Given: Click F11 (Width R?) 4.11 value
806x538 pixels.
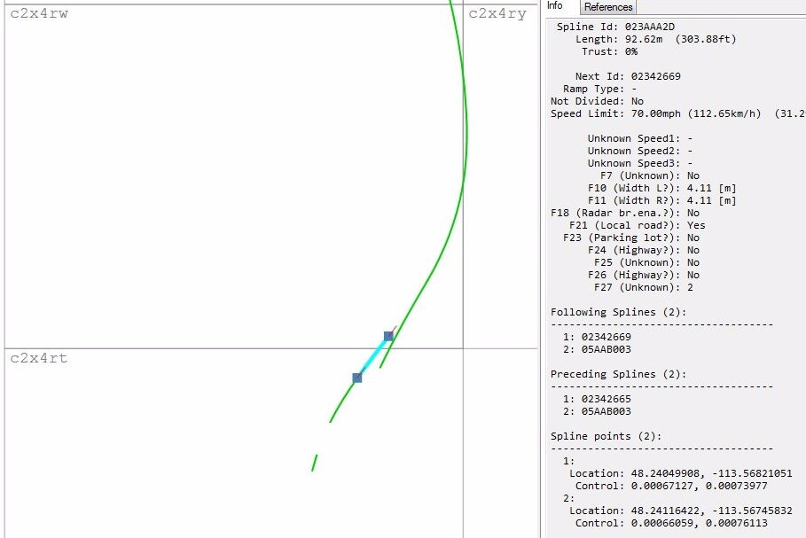Looking at the screenshot, I should click(711, 200).
